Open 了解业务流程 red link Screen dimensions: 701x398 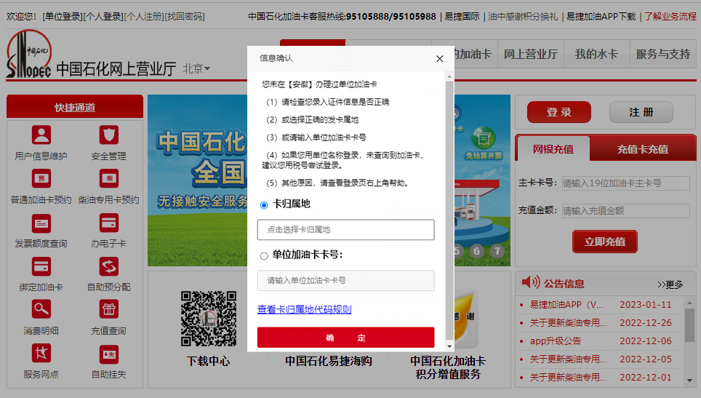(x=670, y=17)
